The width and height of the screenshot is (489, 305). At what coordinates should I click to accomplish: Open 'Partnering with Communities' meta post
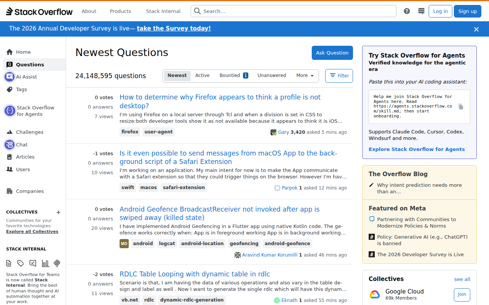pyautogui.click(x=416, y=223)
